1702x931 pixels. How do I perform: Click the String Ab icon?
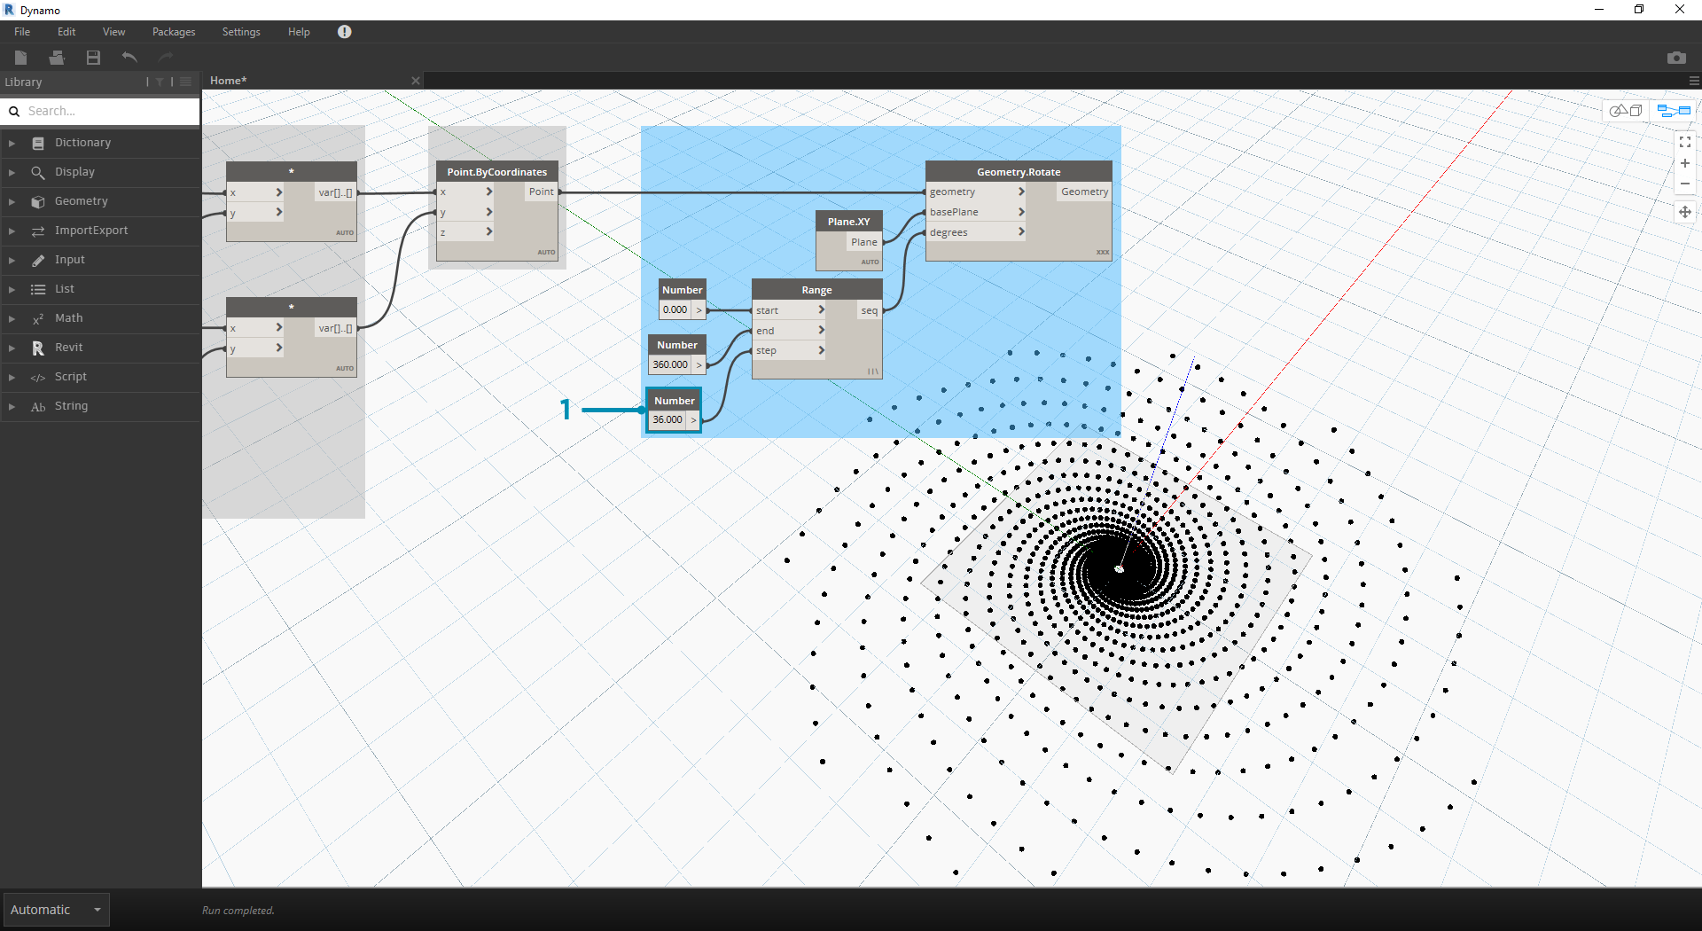pyautogui.click(x=38, y=406)
